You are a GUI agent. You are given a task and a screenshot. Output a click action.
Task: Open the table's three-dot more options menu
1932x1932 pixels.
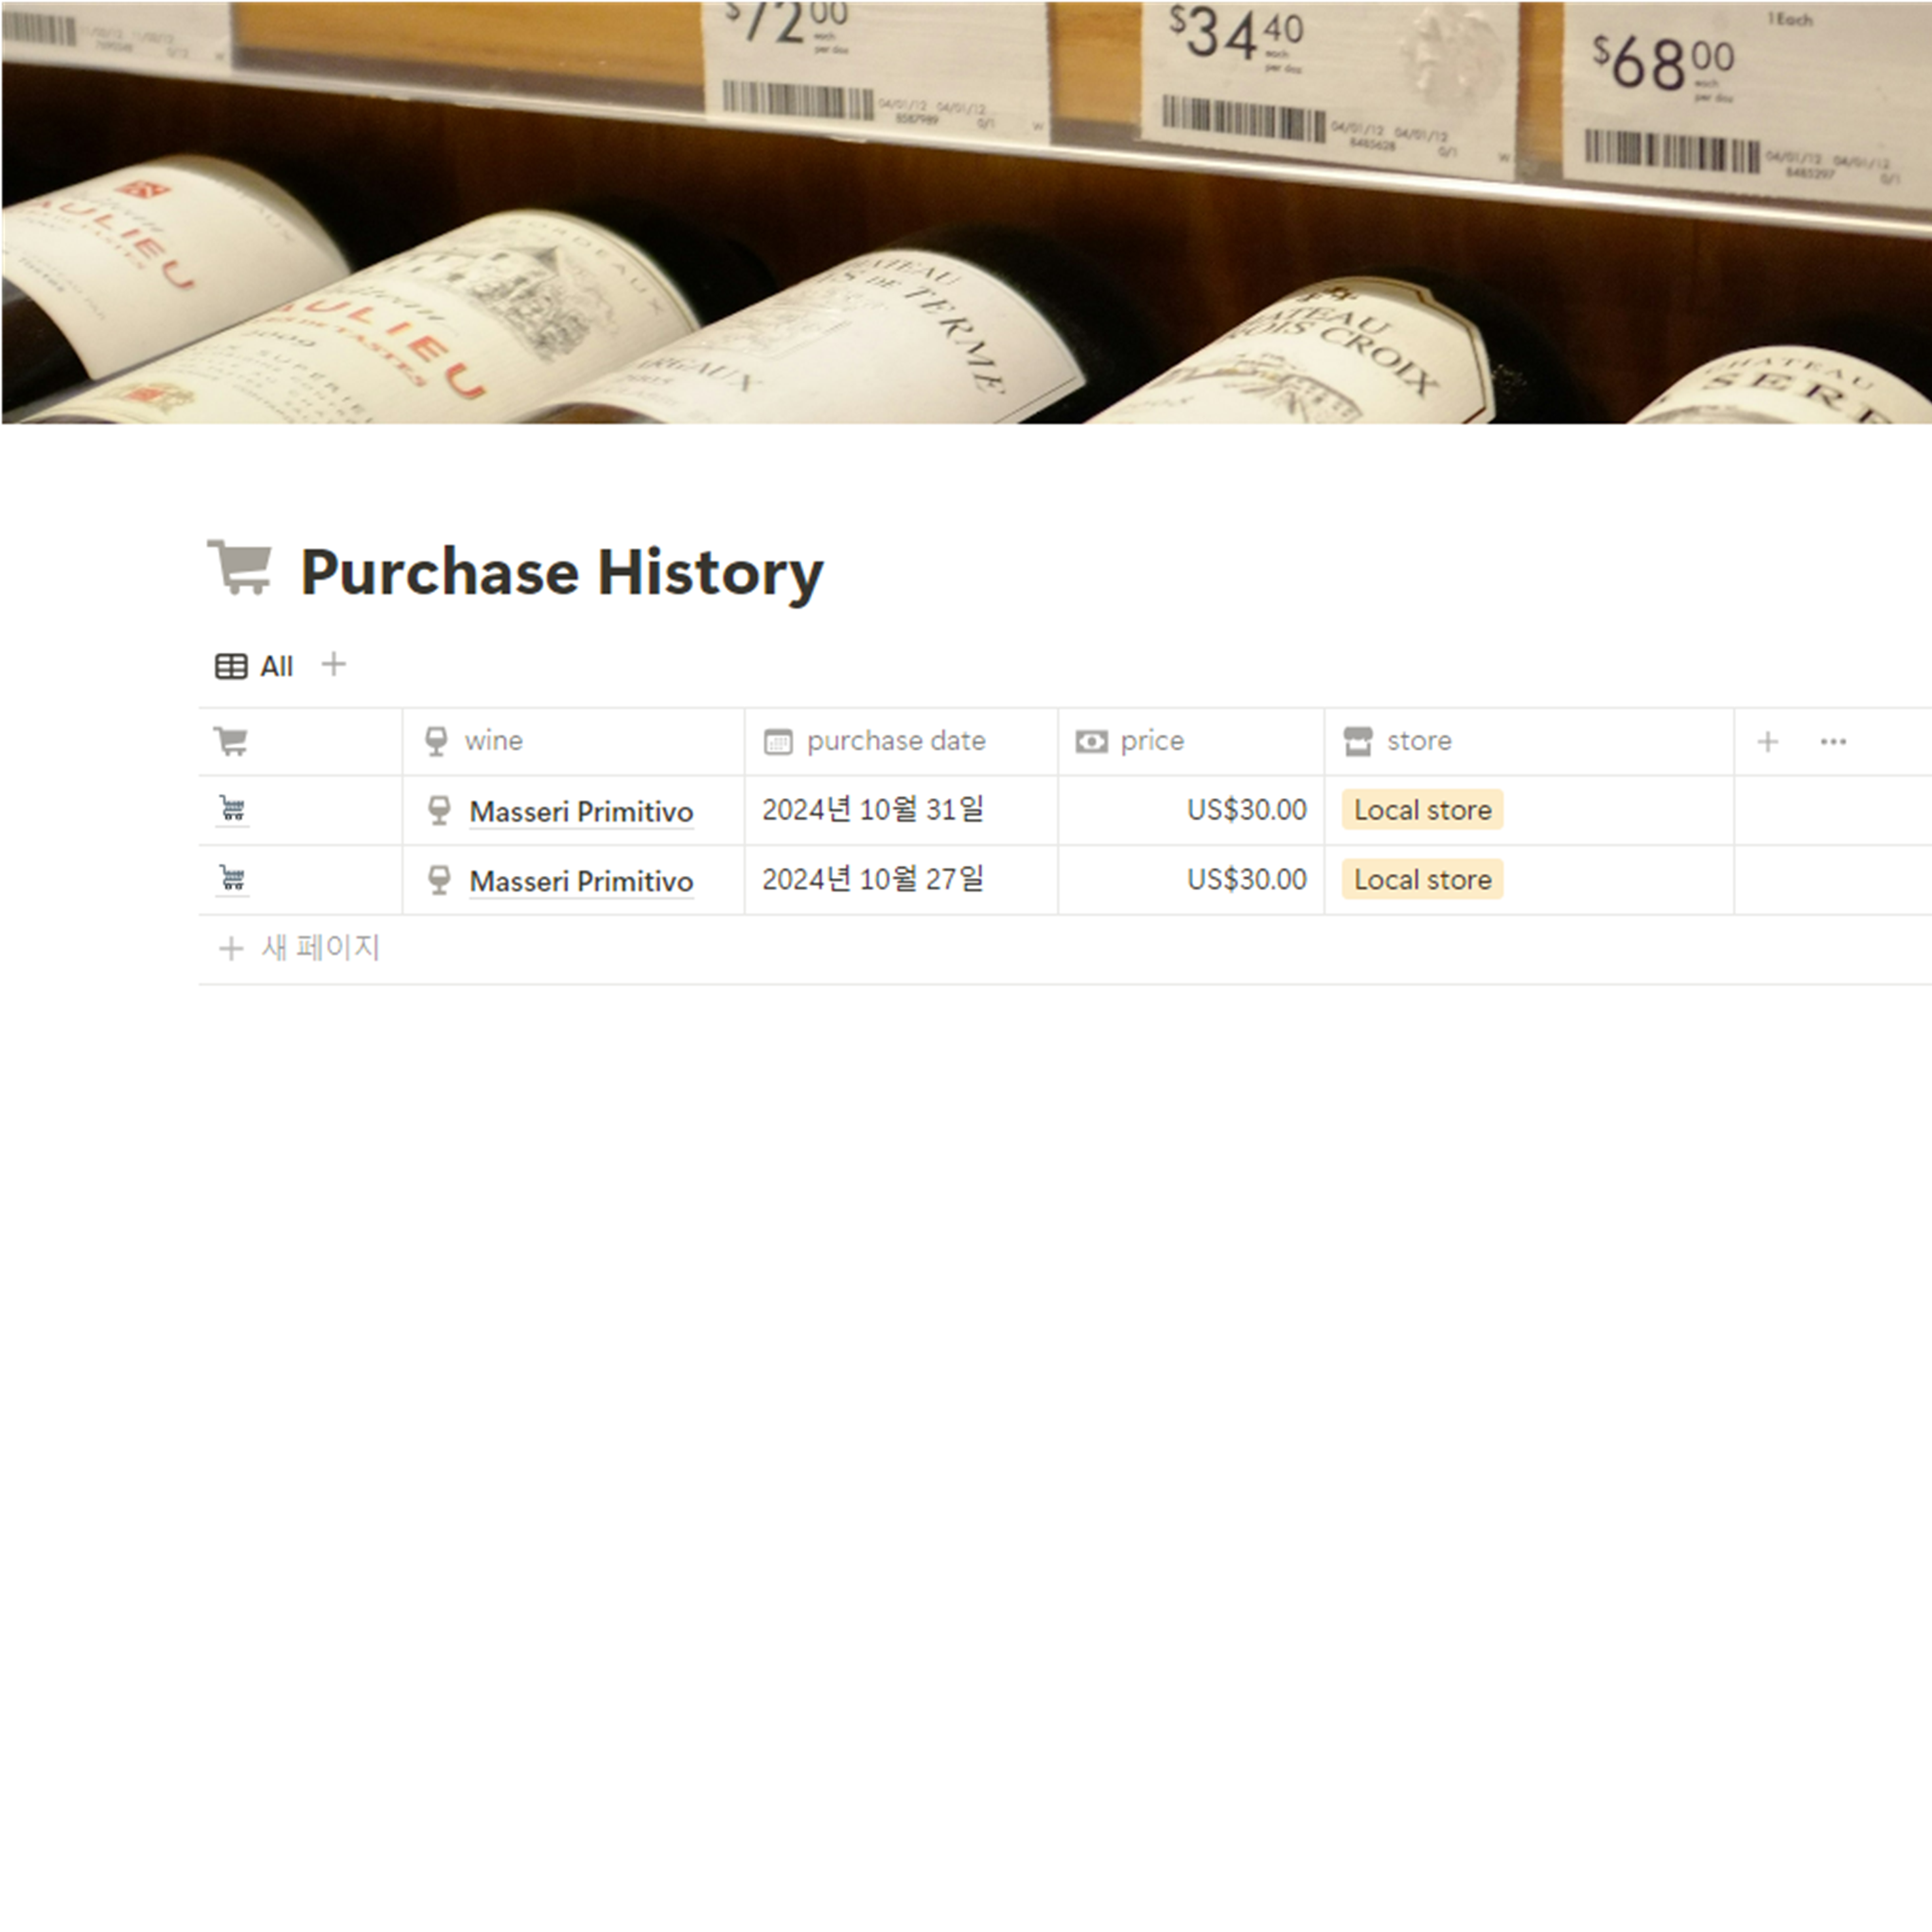[x=1833, y=741]
